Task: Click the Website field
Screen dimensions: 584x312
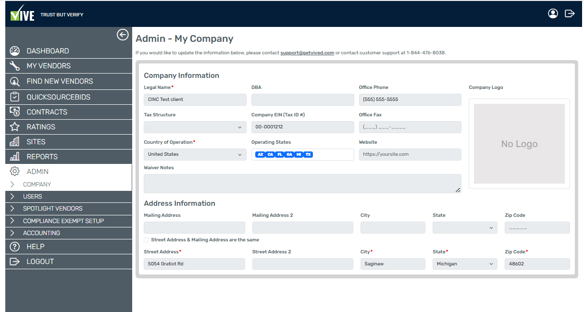Action: coord(410,155)
